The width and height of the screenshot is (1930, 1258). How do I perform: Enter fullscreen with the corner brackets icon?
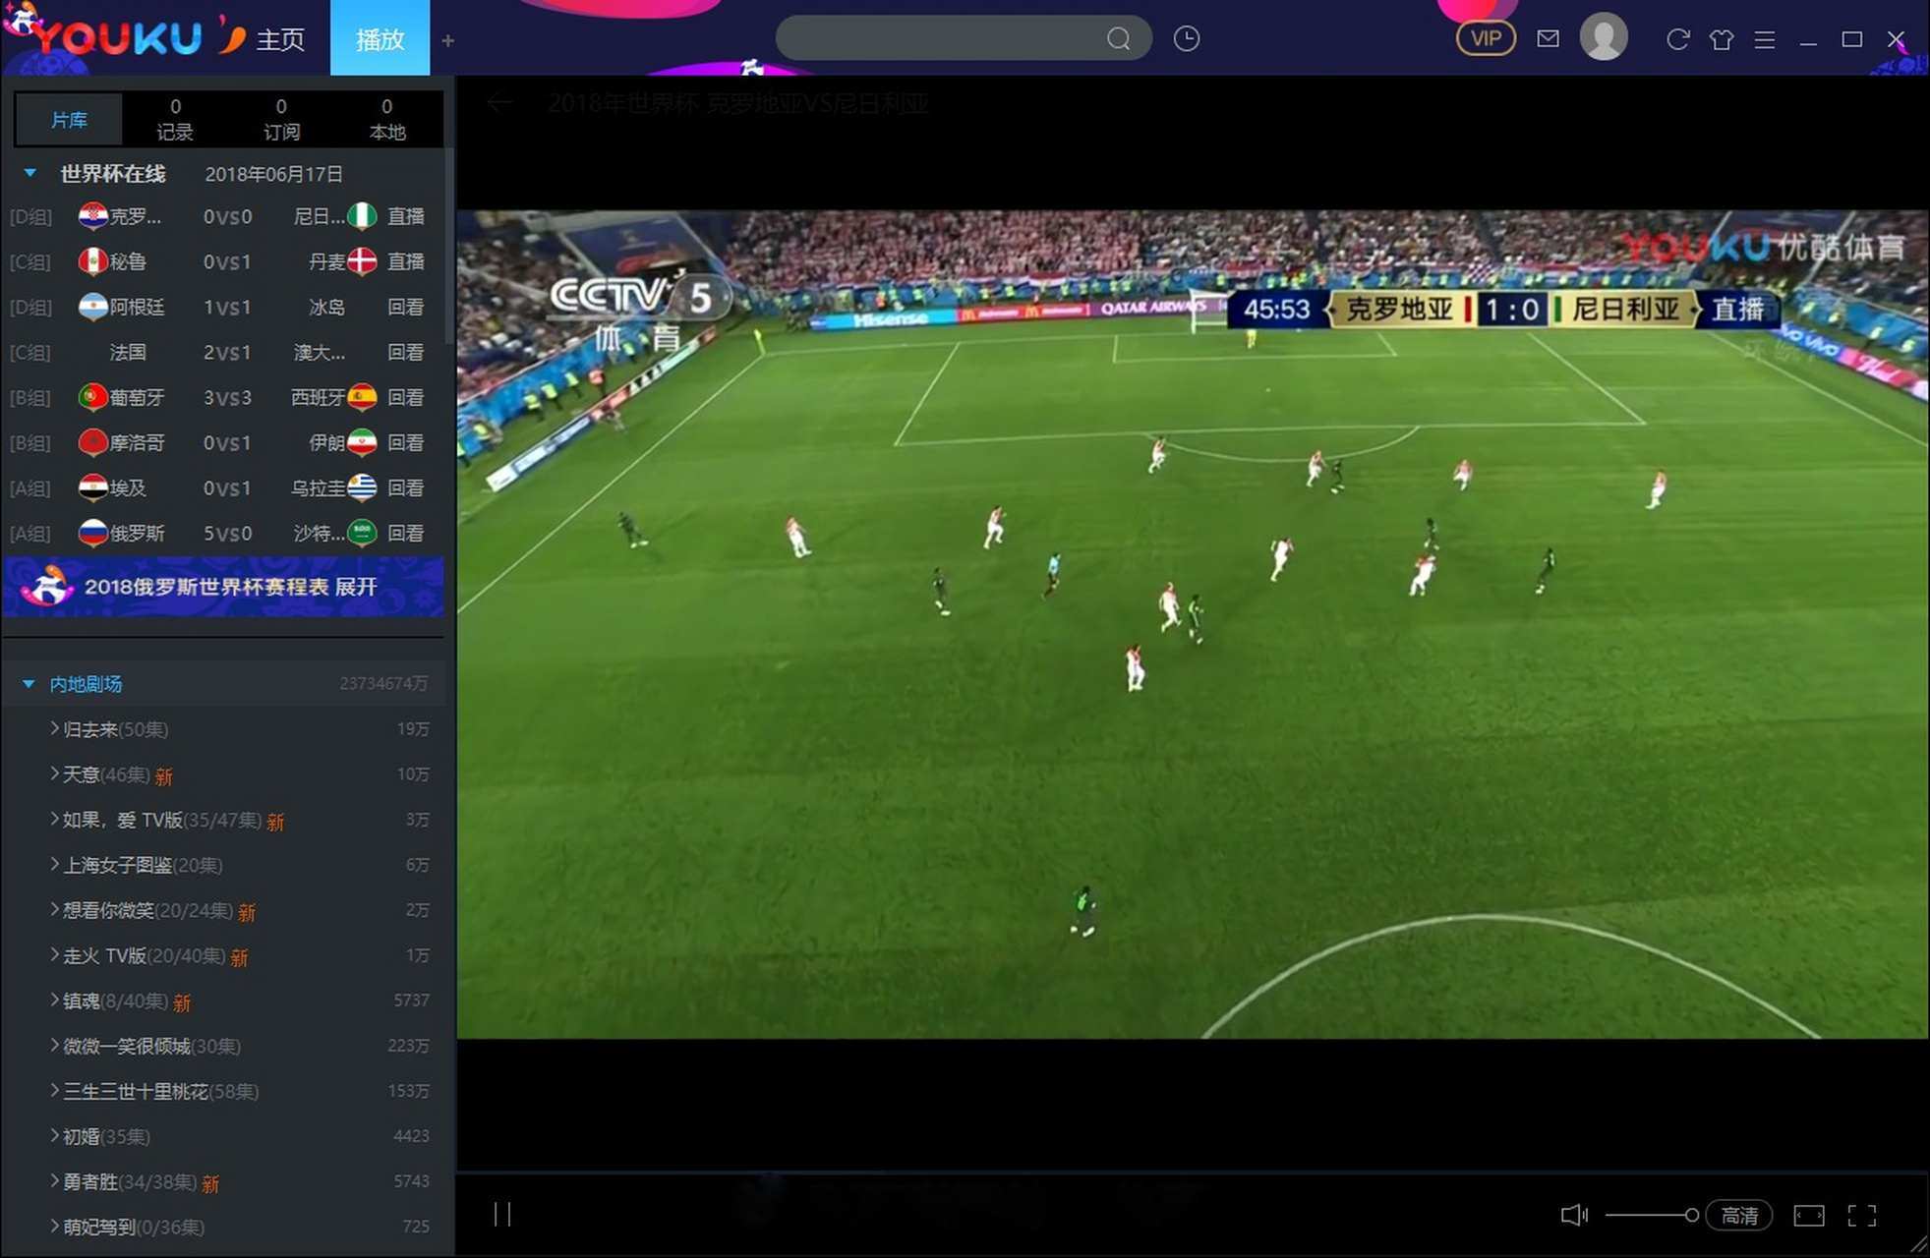point(1862,1216)
